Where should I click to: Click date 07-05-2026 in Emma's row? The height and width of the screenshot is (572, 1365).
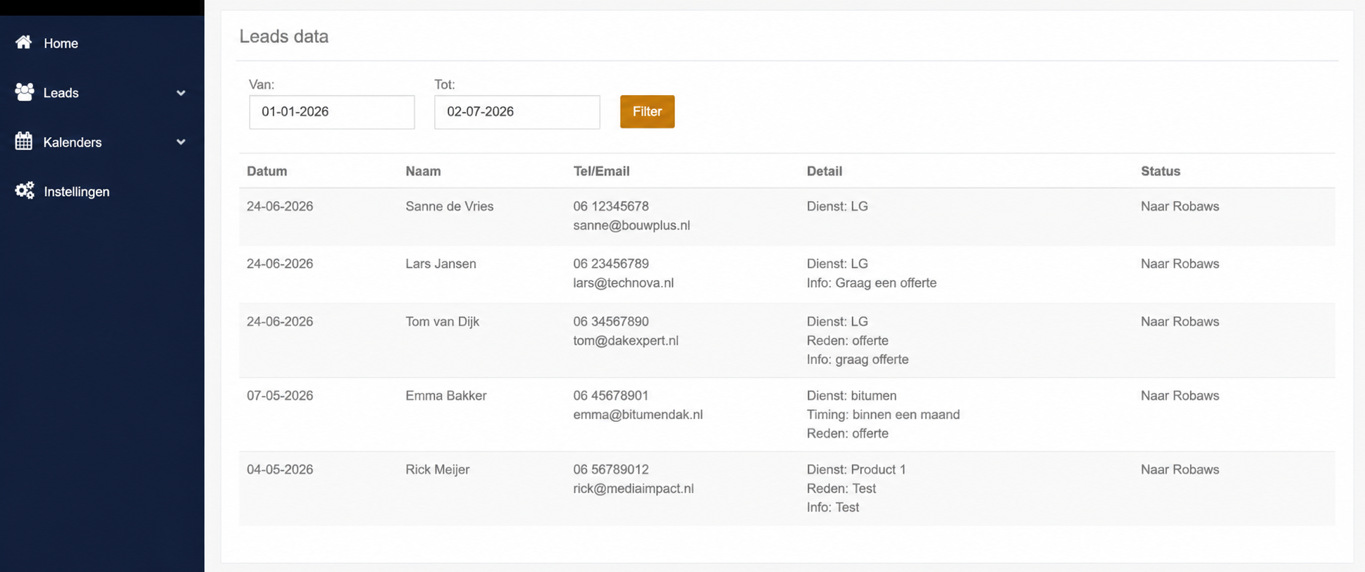pos(280,395)
